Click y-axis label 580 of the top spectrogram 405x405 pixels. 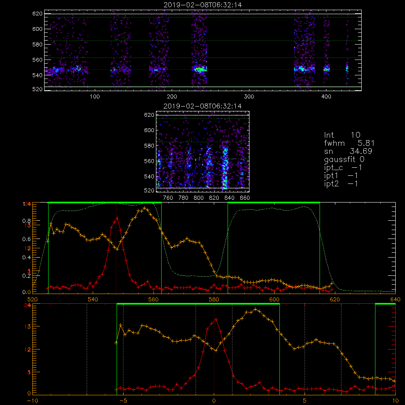click(37, 45)
